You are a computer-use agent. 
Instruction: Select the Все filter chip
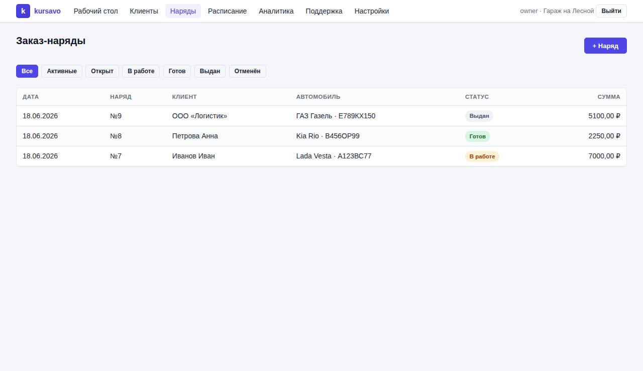(27, 71)
